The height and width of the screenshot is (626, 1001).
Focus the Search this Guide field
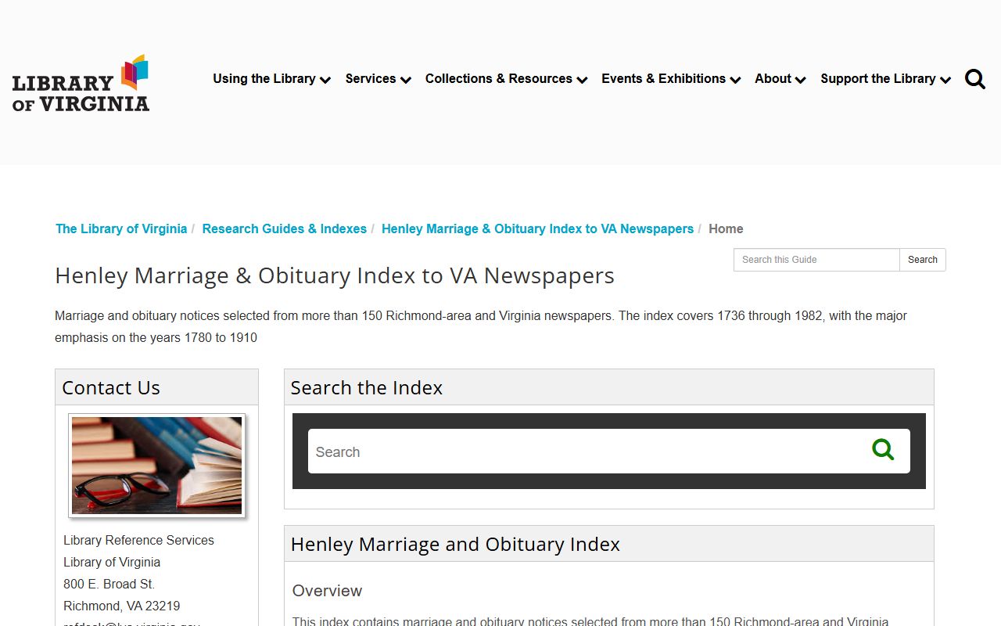click(816, 260)
